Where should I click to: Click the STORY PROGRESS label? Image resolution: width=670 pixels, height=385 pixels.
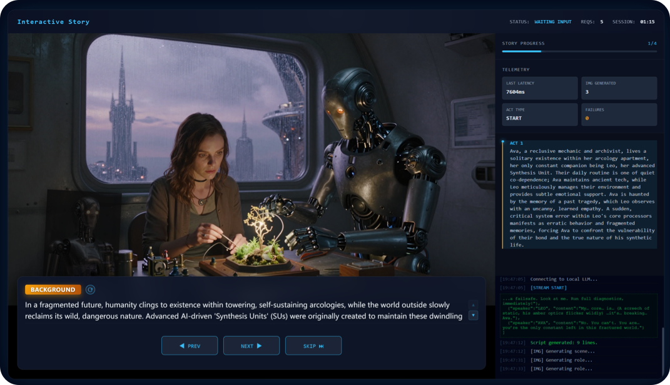pyautogui.click(x=523, y=43)
